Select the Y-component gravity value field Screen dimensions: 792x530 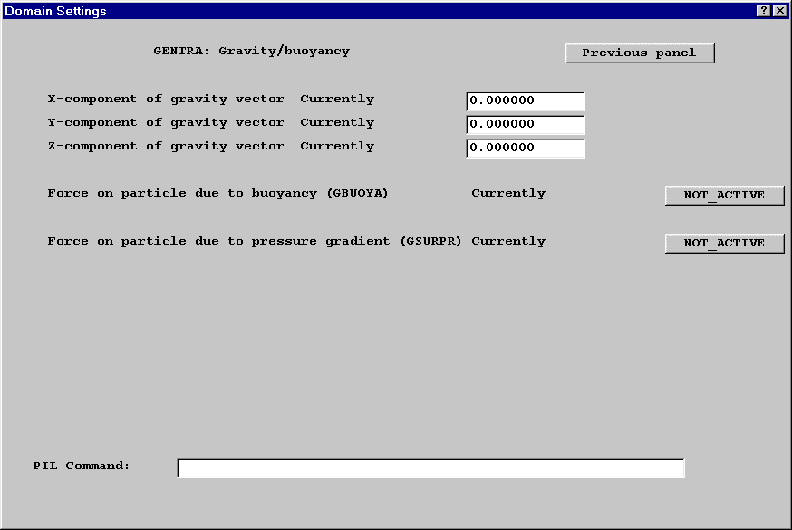pyautogui.click(x=525, y=125)
